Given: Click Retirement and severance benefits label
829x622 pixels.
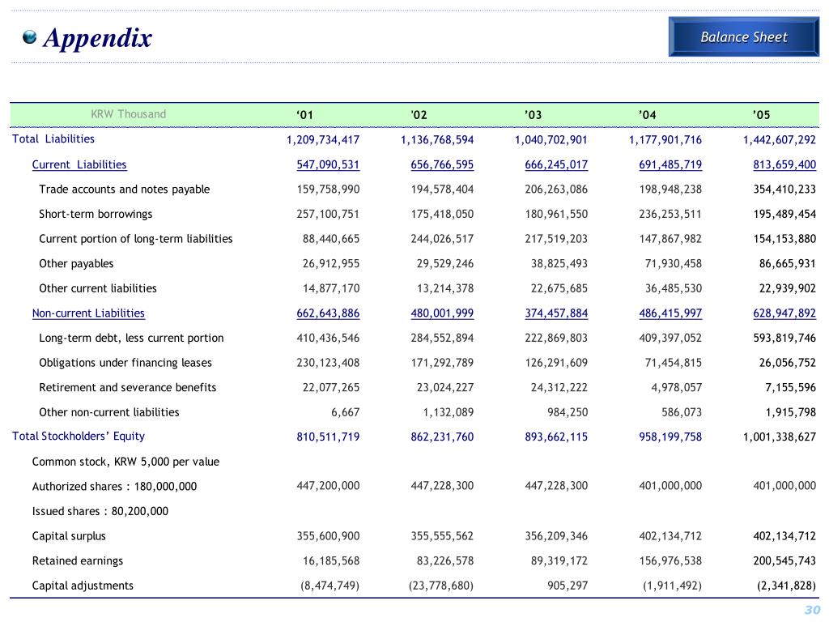Looking at the screenshot, I should click(127, 388).
